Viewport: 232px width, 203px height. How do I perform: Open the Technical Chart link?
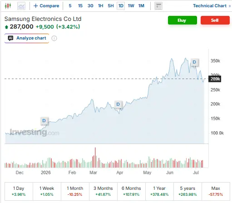[212, 6]
